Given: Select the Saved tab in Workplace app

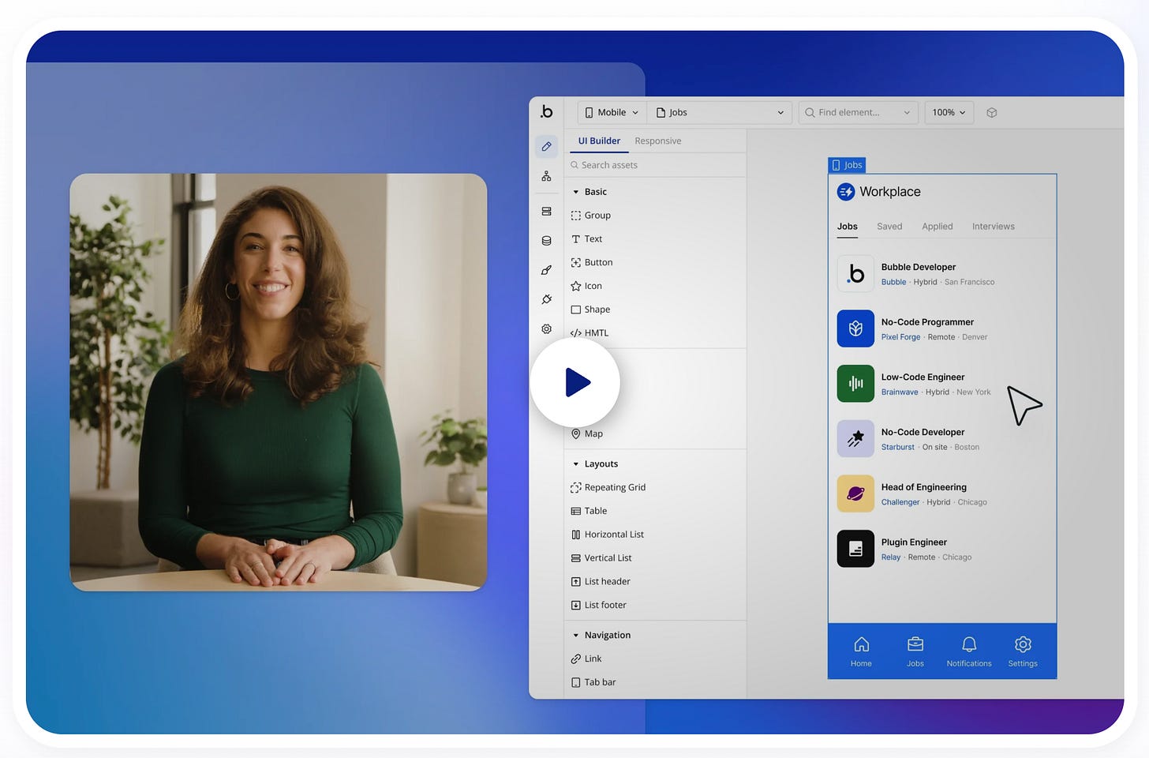Looking at the screenshot, I should coord(889,227).
